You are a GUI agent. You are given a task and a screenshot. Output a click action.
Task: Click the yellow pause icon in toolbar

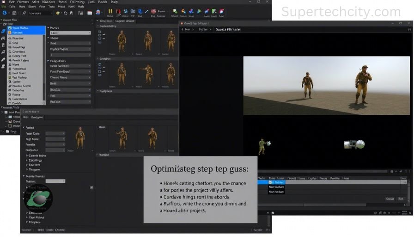110,11
